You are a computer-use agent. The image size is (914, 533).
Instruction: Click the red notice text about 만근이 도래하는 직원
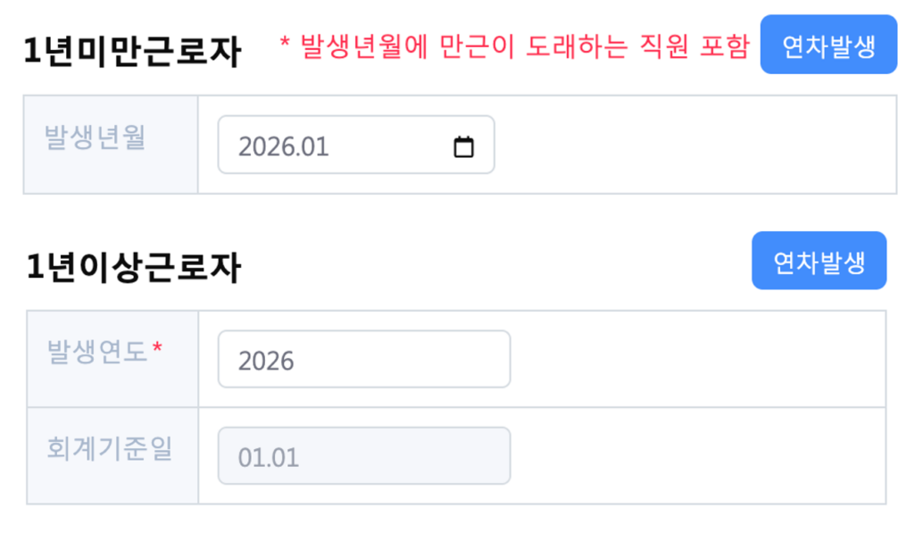[x=514, y=46]
